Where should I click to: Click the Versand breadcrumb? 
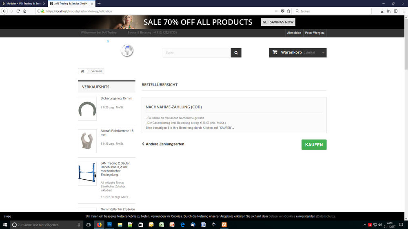pos(97,71)
